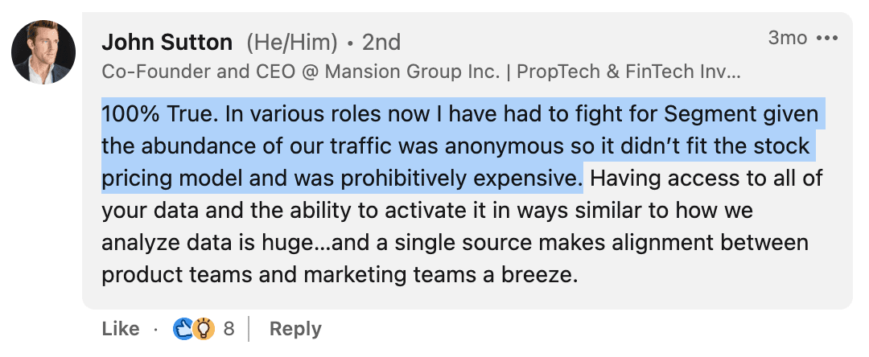
Task: Click the 3mo comment timestamp
Action: click(787, 39)
